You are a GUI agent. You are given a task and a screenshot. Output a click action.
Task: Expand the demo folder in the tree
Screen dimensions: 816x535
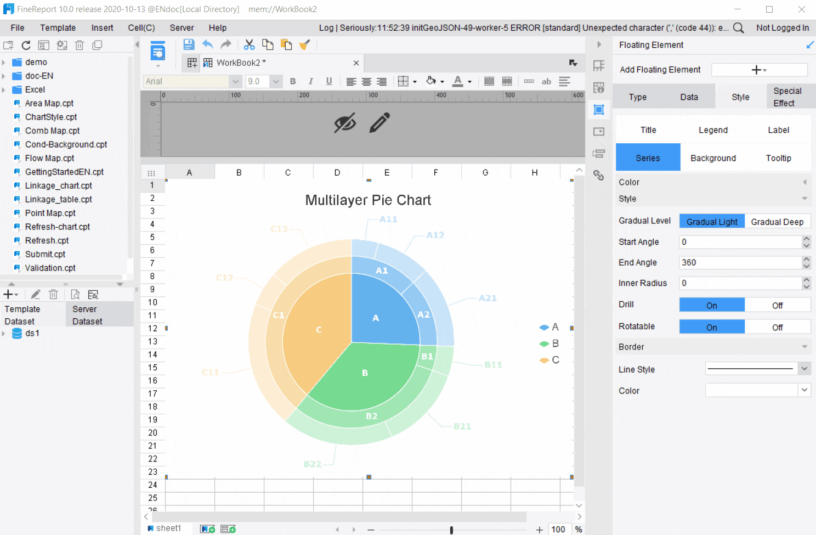tap(4, 63)
